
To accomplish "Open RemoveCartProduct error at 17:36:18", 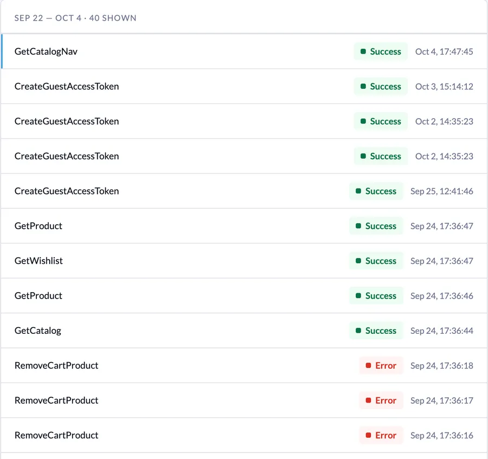I will [x=244, y=365].
